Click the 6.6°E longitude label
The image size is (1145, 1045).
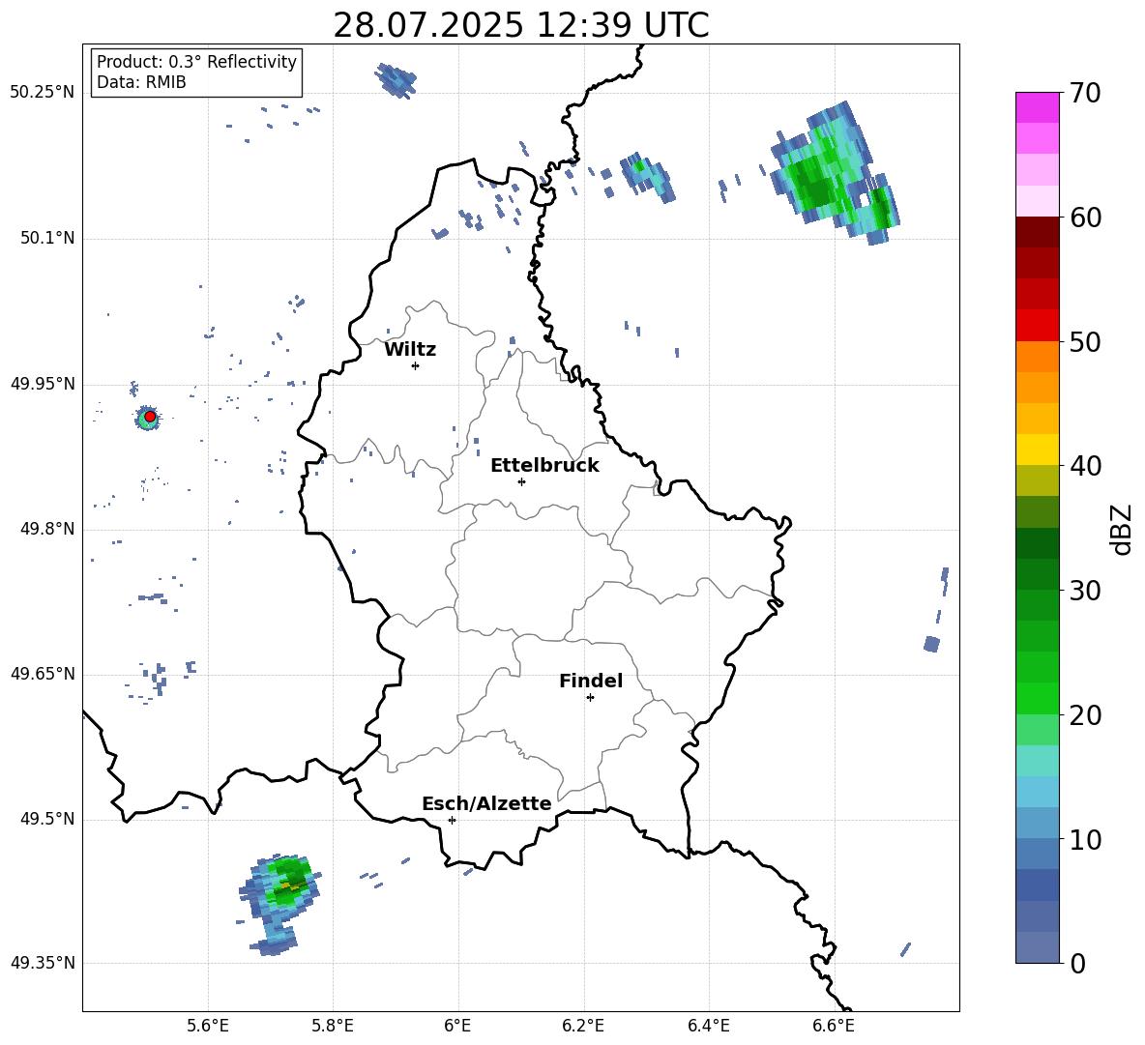pos(834,1026)
